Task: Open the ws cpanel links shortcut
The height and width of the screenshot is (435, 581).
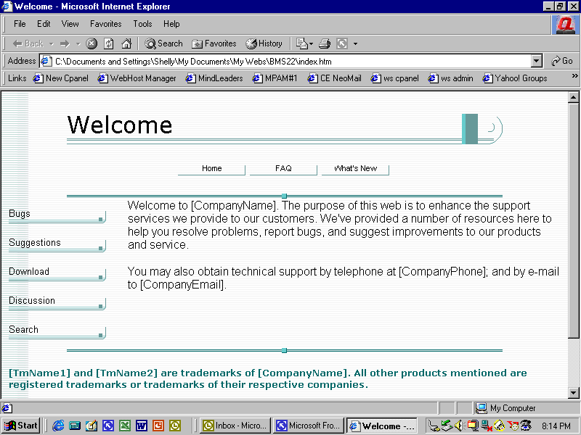Action: [394, 78]
